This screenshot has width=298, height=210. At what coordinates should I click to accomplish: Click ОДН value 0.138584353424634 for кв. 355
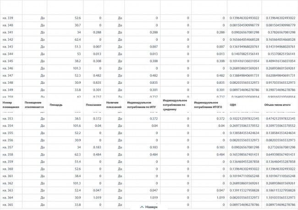(244, 133)
